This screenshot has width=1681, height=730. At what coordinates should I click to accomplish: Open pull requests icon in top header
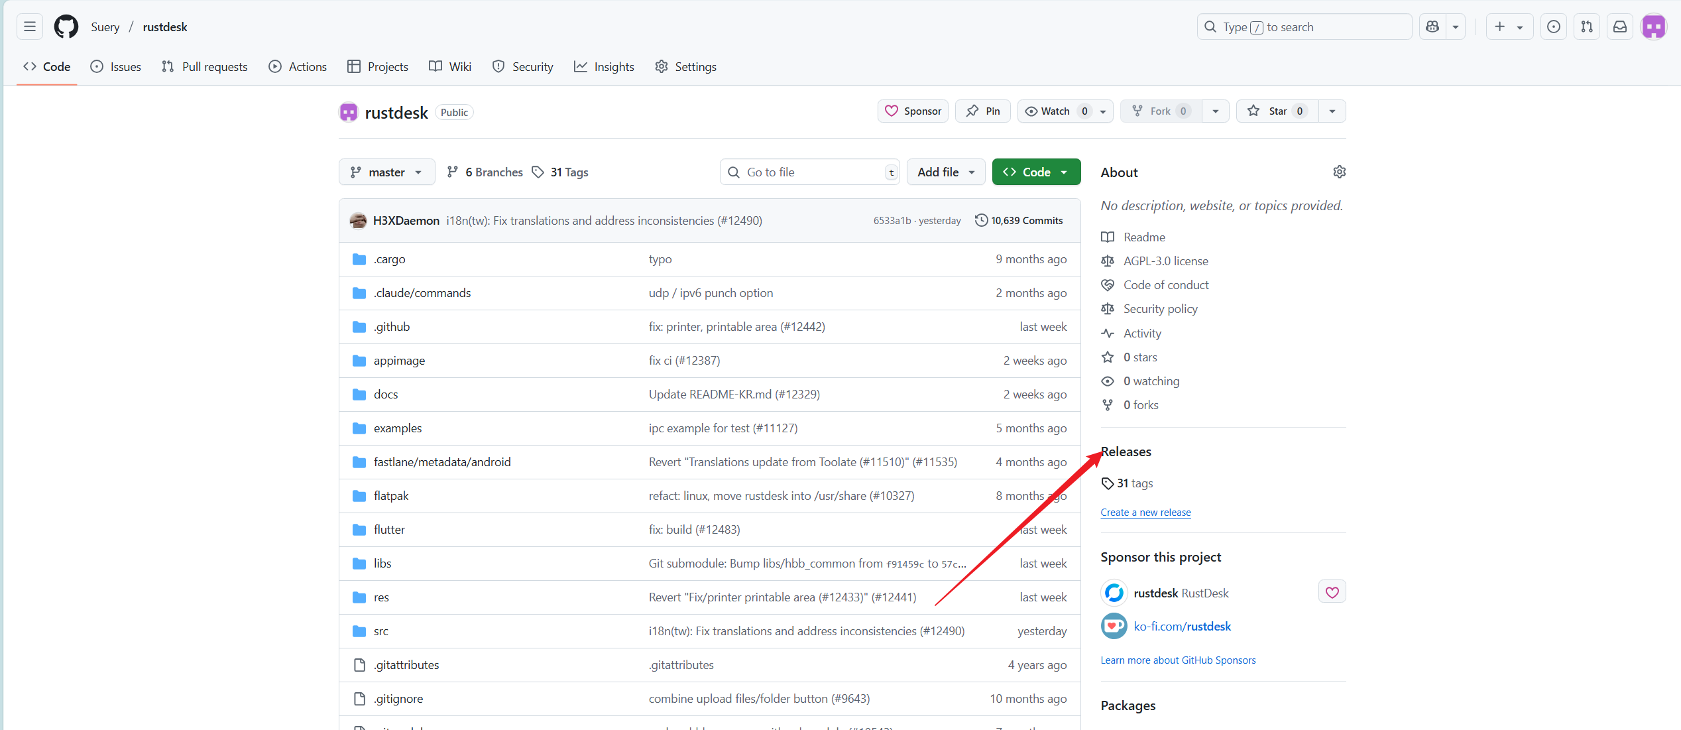point(1587,27)
